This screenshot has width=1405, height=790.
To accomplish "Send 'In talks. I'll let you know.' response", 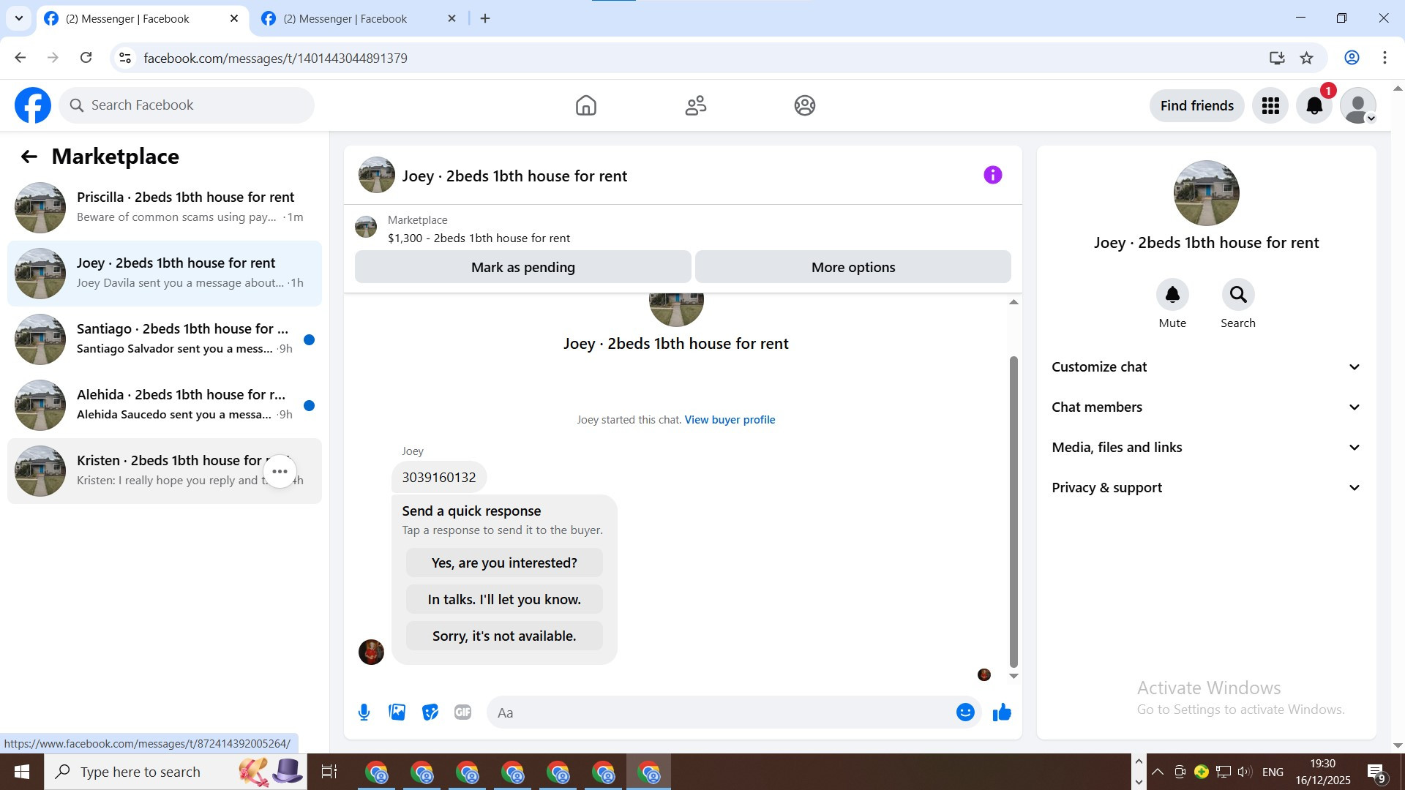I will click(504, 600).
